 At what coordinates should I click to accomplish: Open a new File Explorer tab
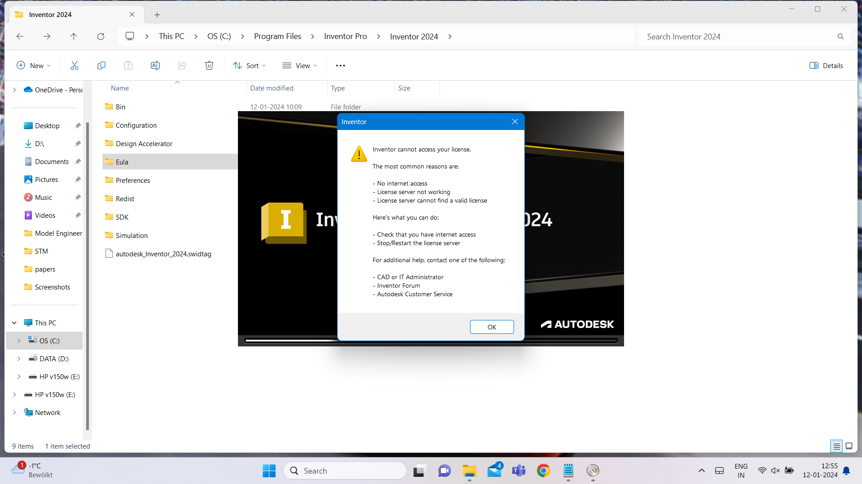[x=157, y=15]
